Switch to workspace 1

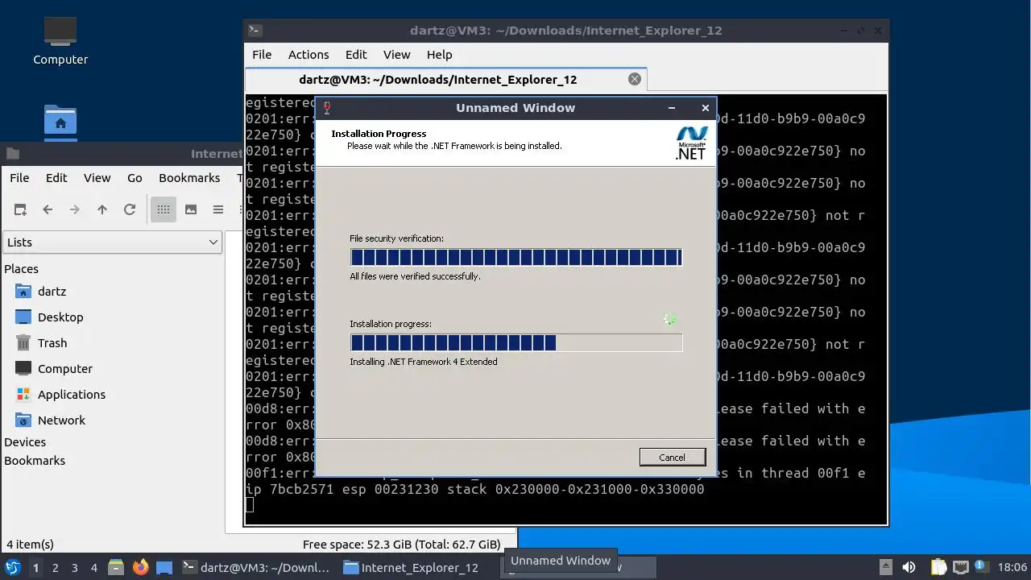pyautogui.click(x=35, y=568)
